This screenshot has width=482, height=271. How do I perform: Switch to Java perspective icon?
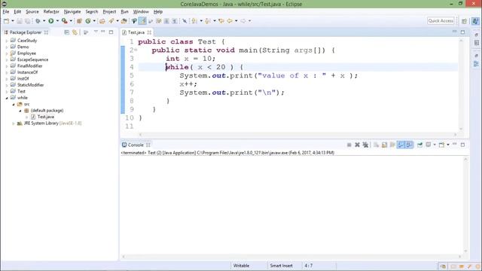tap(475, 21)
